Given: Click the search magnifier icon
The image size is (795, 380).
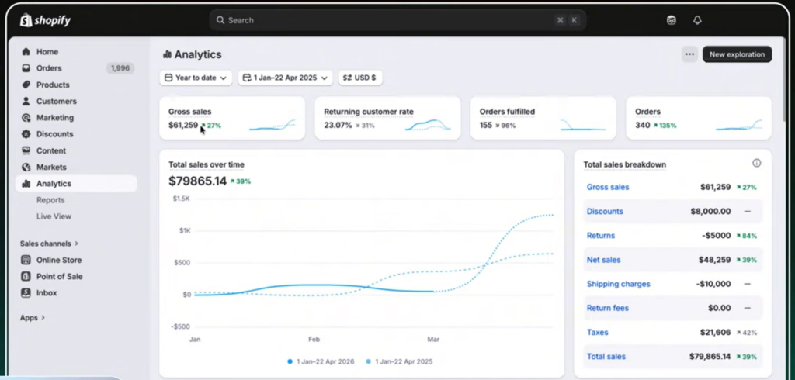Looking at the screenshot, I should click(220, 20).
